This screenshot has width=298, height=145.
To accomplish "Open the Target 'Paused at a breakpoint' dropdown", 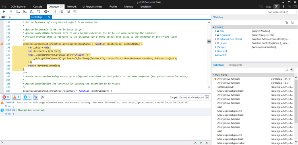I will 194,97.
